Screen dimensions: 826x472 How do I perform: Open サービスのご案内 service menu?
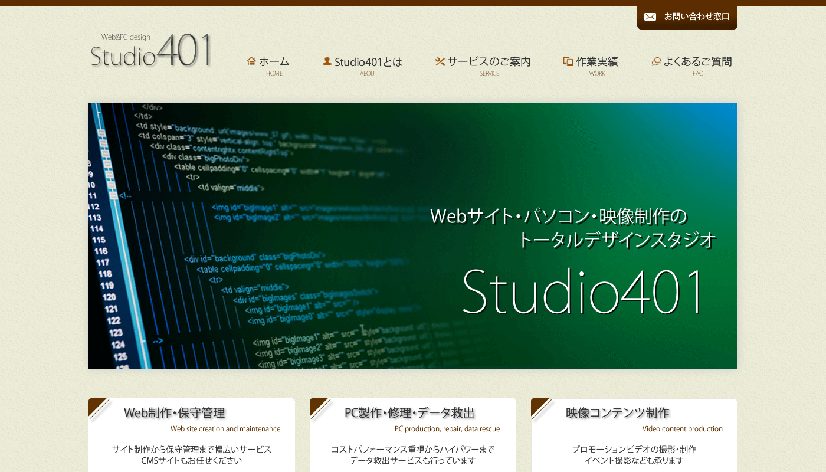489,62
